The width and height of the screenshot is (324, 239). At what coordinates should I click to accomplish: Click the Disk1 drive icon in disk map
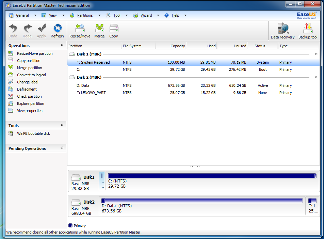click(x=76, y=177)
